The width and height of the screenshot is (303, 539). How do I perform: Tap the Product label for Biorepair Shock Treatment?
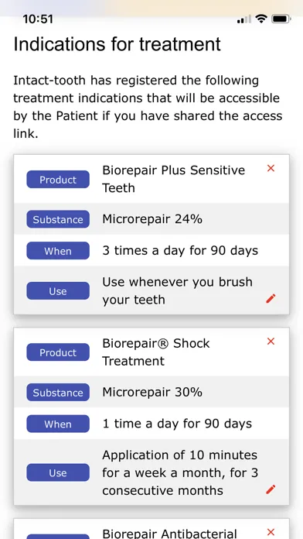(58, 352)
